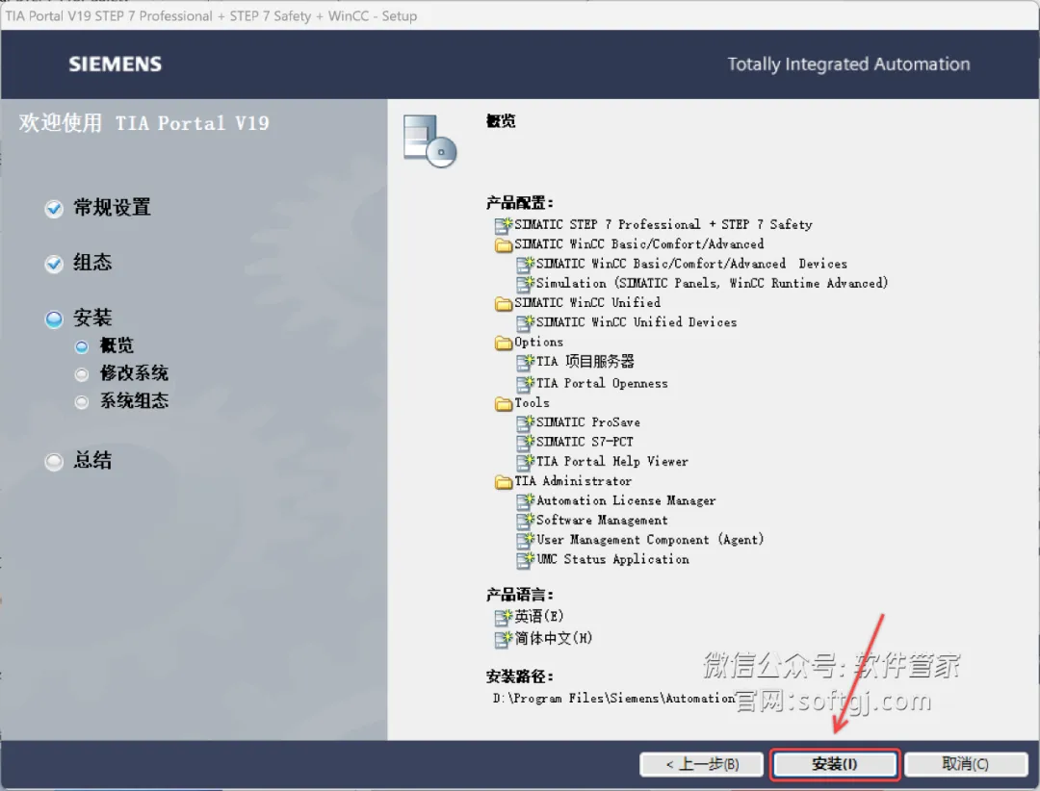Select the 英语(E) language entry
1040x791 pixels.
click(x=539, y=617)
